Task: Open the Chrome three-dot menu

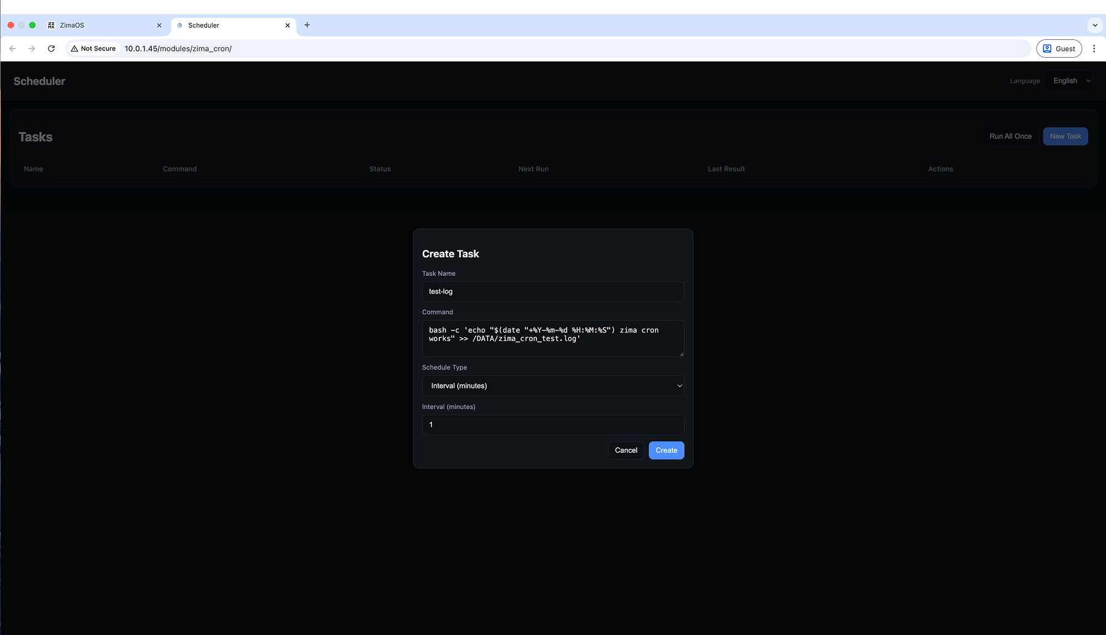Action: (1094, 49)
